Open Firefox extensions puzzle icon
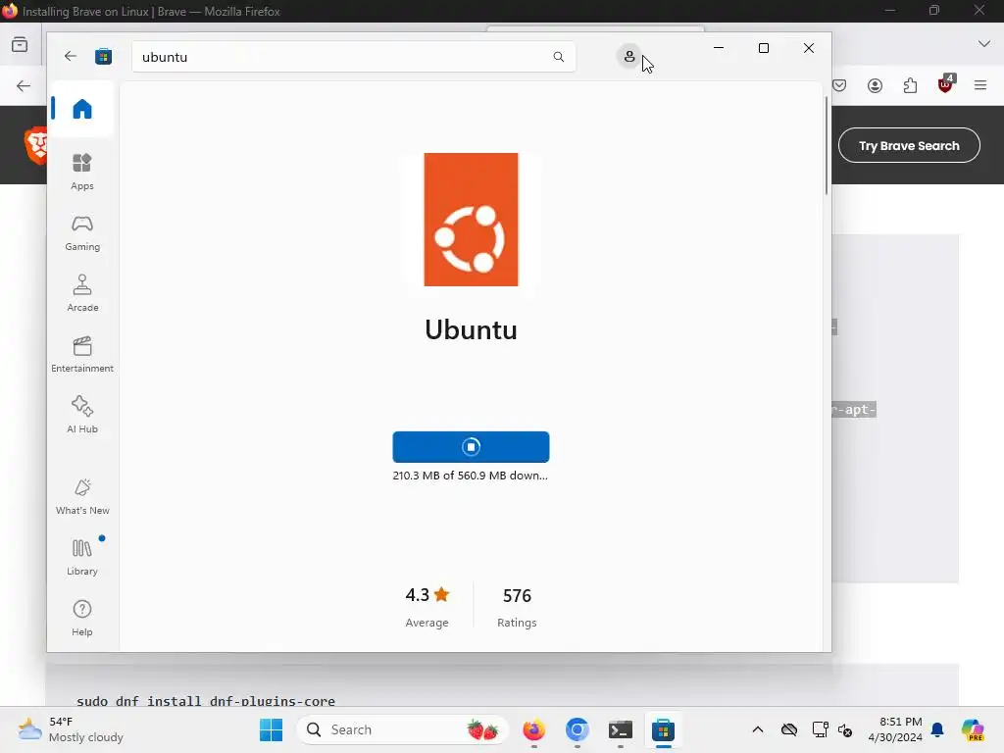This screenshot has height=753, width=1004. coord(910,85)
